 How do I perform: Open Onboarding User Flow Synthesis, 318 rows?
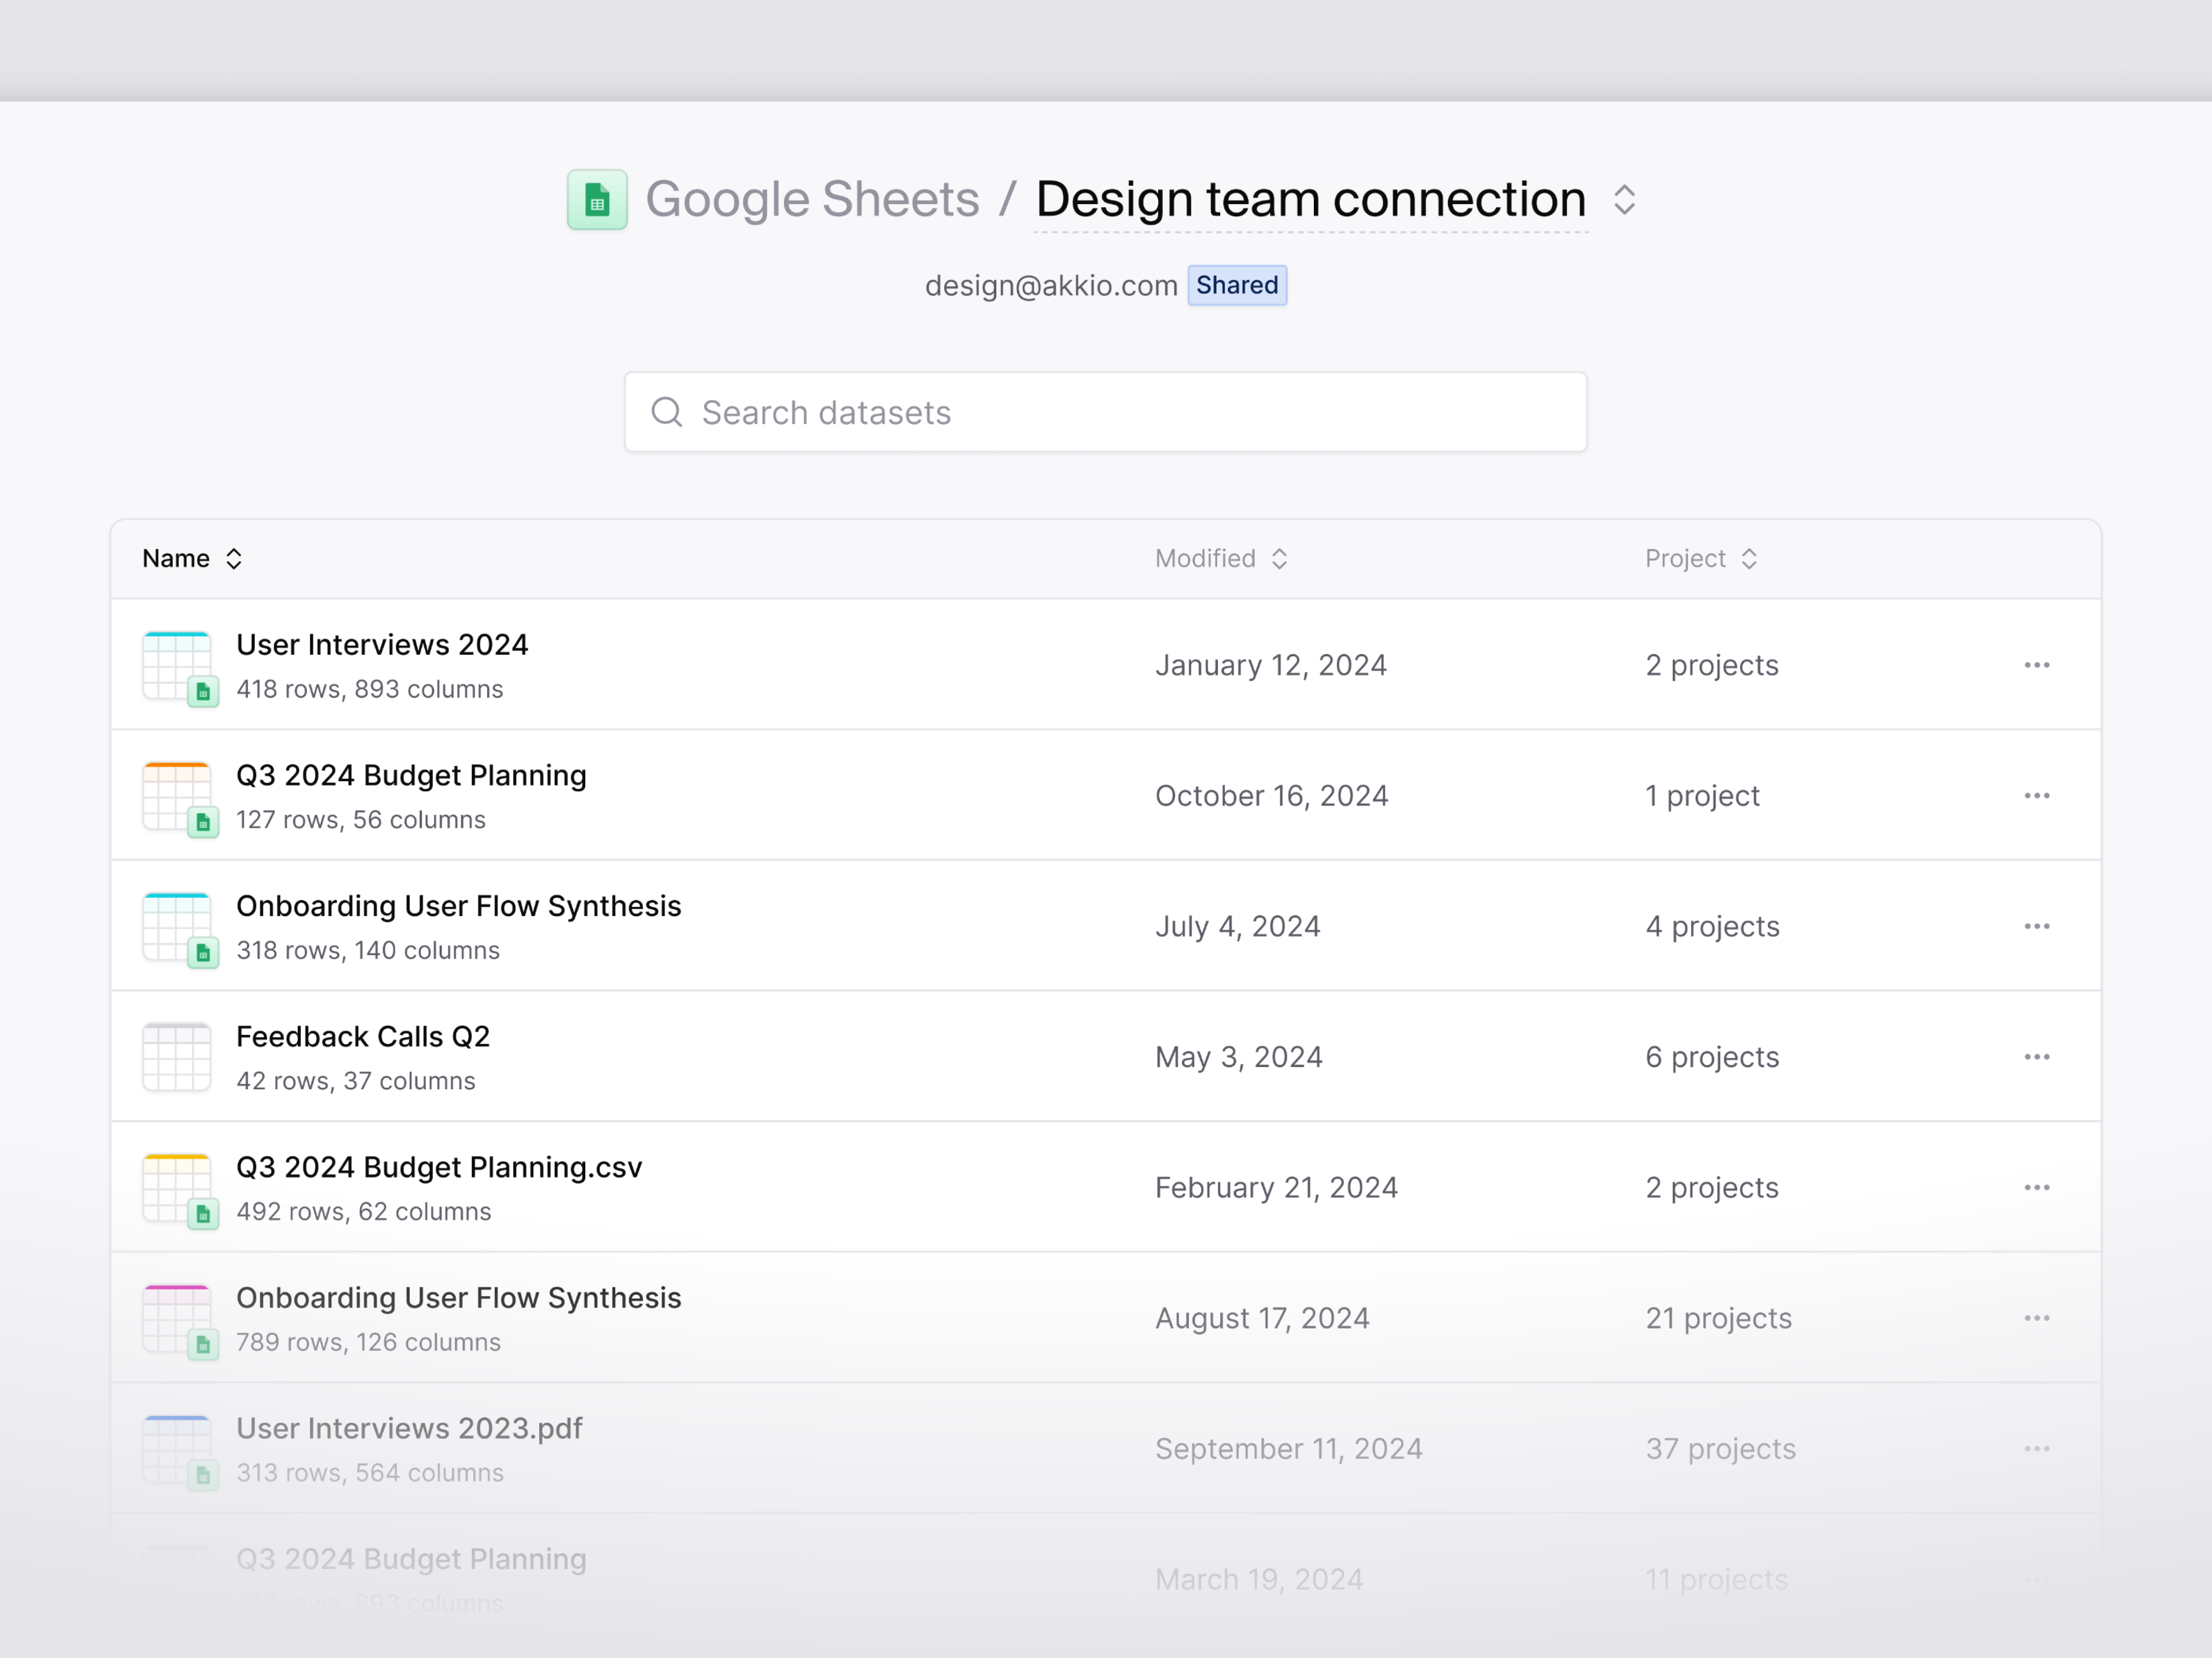458,906
